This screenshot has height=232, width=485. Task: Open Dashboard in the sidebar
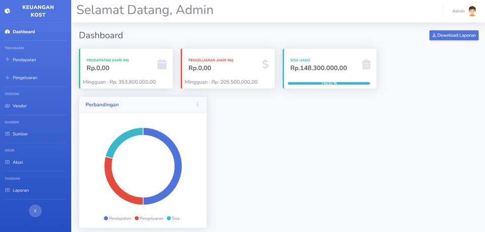point(24,32)
